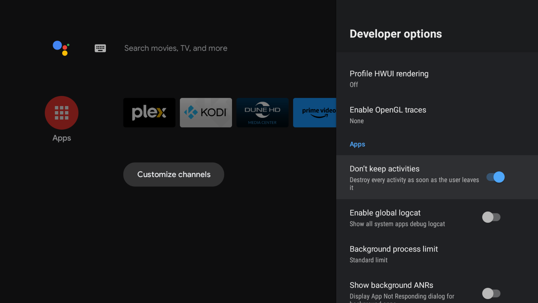The height and width of the screenshot is (303, 538).
Task: Disable the Don't keep activities toggle
Action: pyautogui.click(x=496, y=177)
